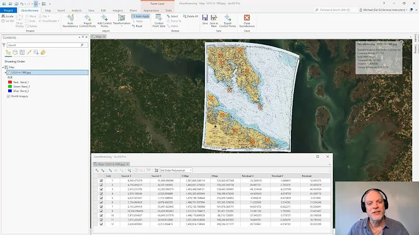Screen dimensions: 419x235
Task: Select List By Labeling view
Action: [43, 52]
